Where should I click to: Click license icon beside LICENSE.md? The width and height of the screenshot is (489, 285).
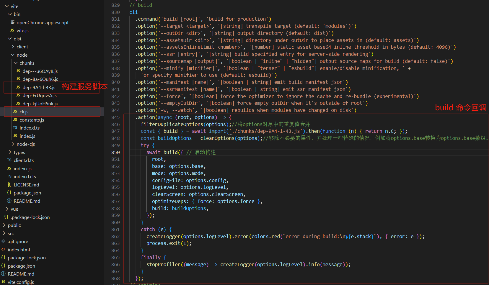(x=9, y=184)
